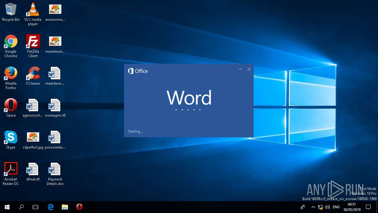Select the markdevic... Word document icon
378x213 pixels.
55,76
